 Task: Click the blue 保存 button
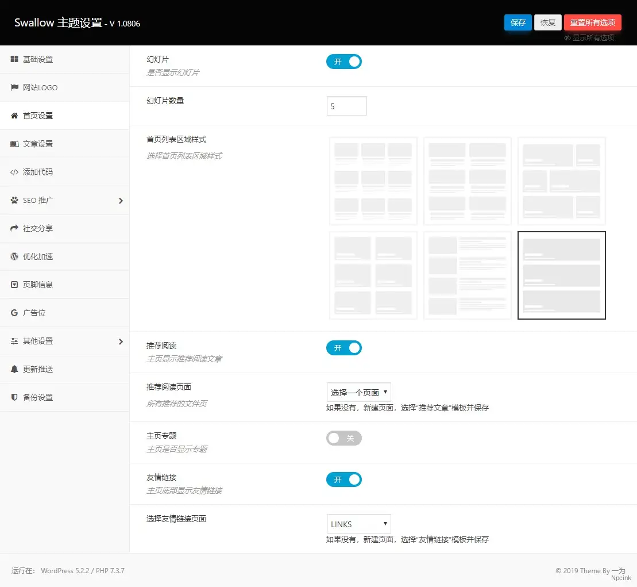518,22
